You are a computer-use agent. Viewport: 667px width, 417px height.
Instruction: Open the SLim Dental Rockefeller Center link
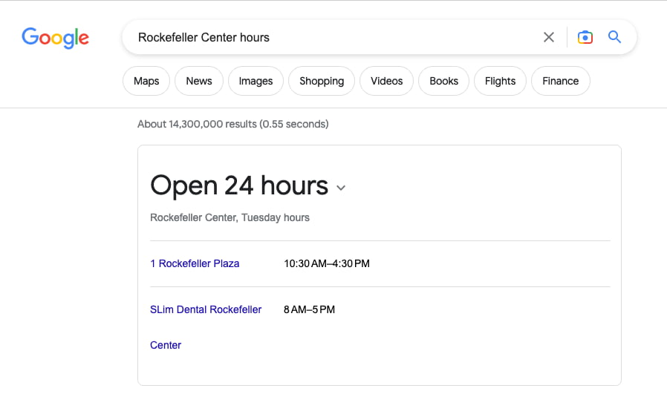pyautogui.click(x=206, y=327)
